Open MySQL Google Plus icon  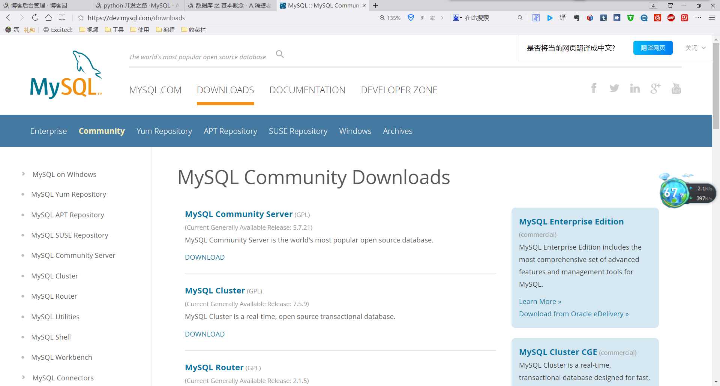[x=655, y=88]
